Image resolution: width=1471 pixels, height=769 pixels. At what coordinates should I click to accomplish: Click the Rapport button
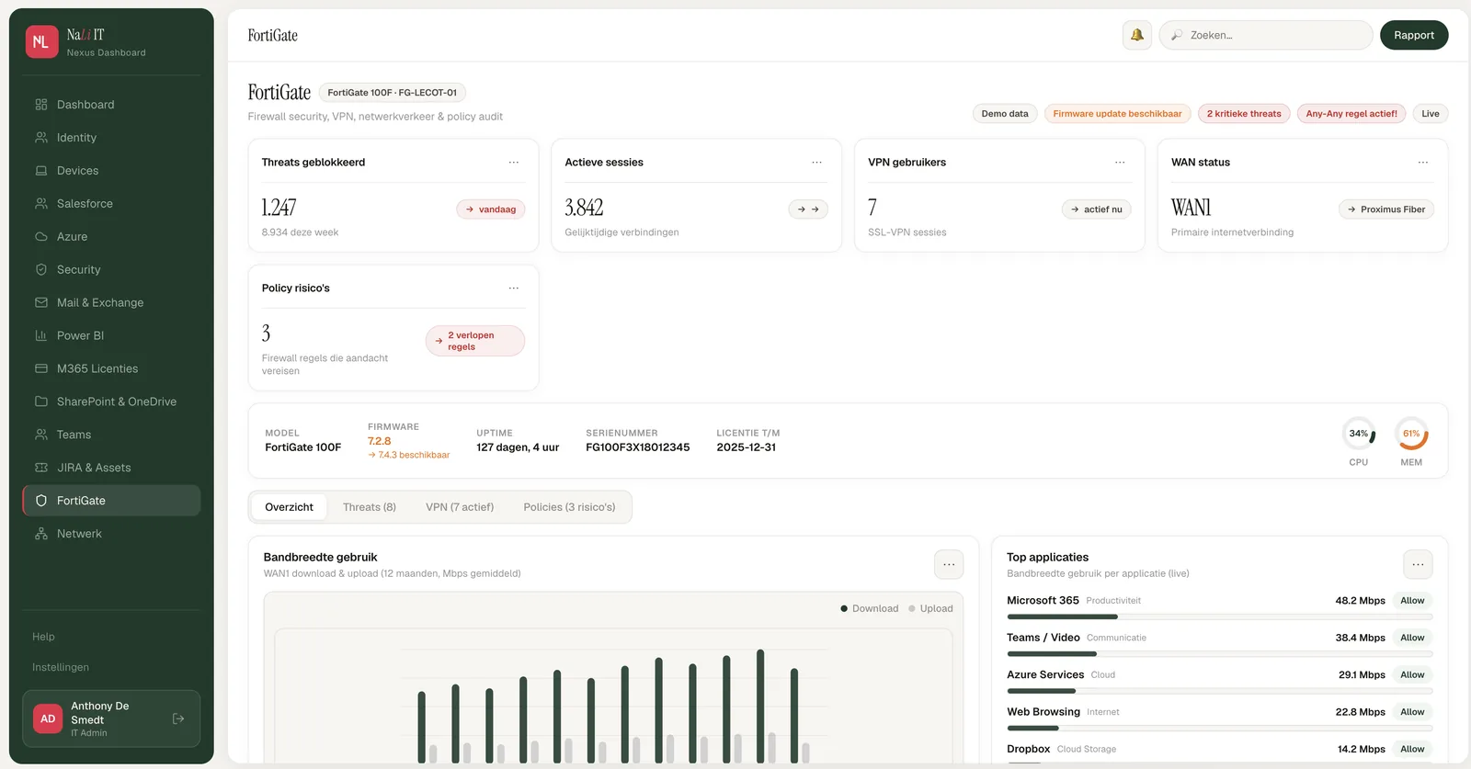(x=1414, y=35)
